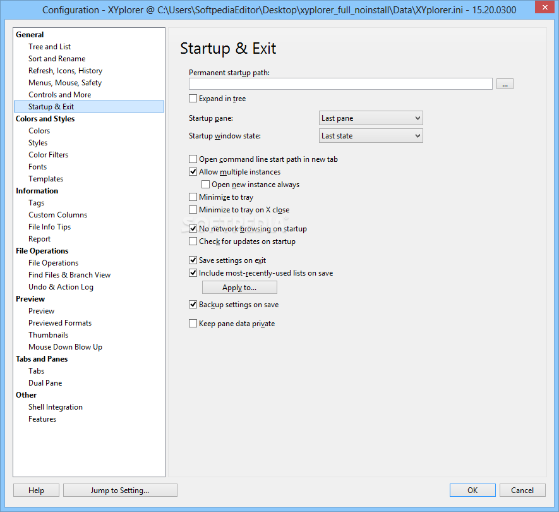The height and width of the screenshot is (512, 559).
Task: Open the Colors settings page
Action: 39,131
